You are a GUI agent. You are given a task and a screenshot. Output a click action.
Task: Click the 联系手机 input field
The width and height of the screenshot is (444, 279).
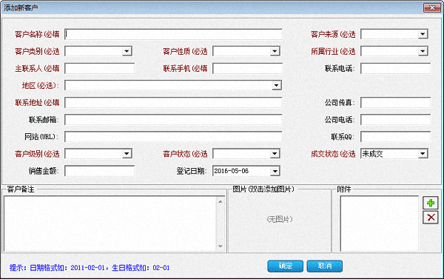pos(247,69)
